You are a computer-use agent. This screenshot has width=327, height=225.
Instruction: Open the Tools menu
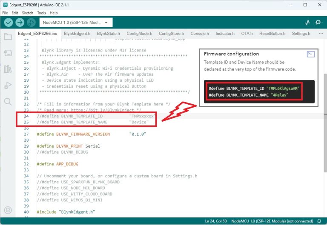[x=41, y=13]
